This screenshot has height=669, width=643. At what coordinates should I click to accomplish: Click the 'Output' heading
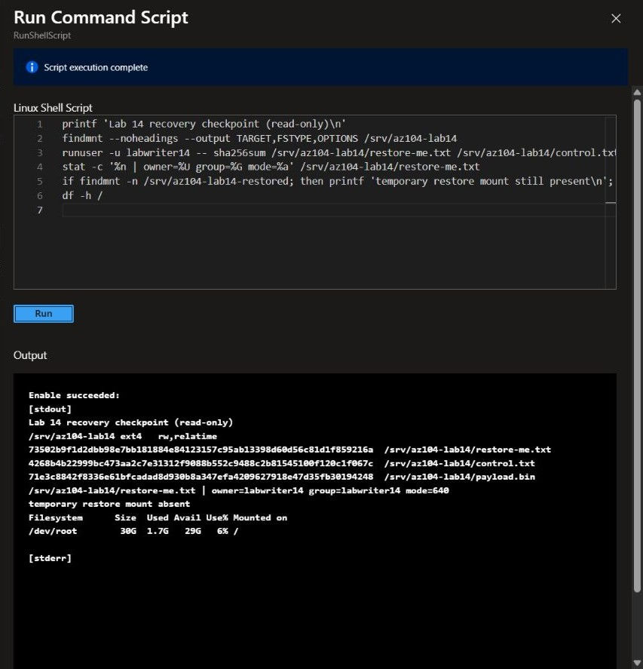30,355
